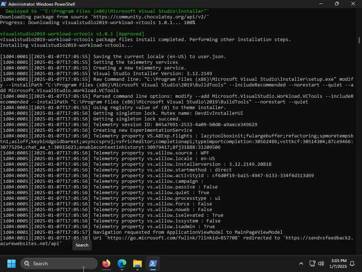Click 'Creating a new telemetry service.' line
This screenshot has height=272, width=362.
tap(93, 68)
